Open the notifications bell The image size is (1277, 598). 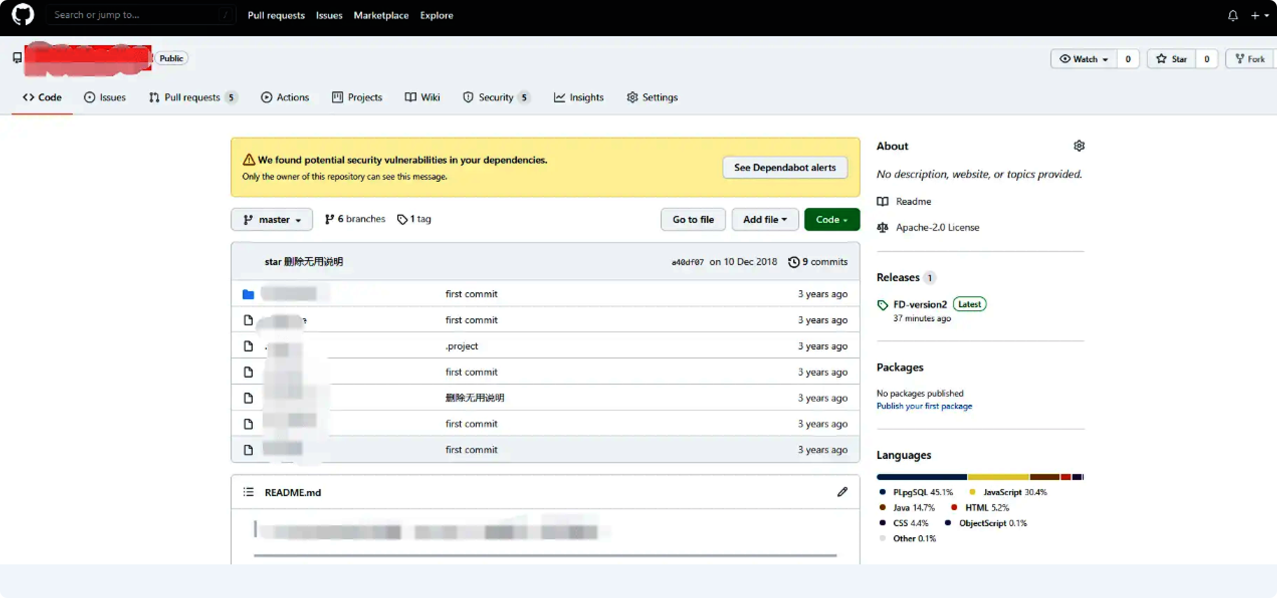(x=1233, y=16)
